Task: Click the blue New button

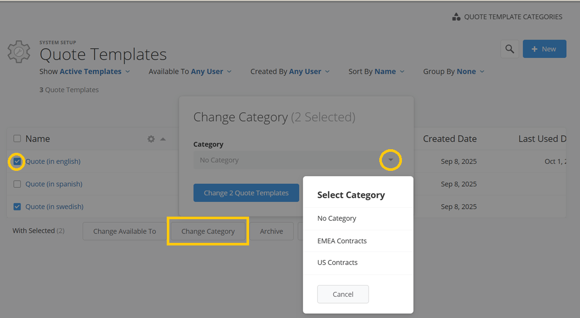Action: [x=544, y=49]
